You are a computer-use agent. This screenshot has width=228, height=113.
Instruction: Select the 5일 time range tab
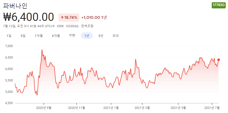pos(23,36)
